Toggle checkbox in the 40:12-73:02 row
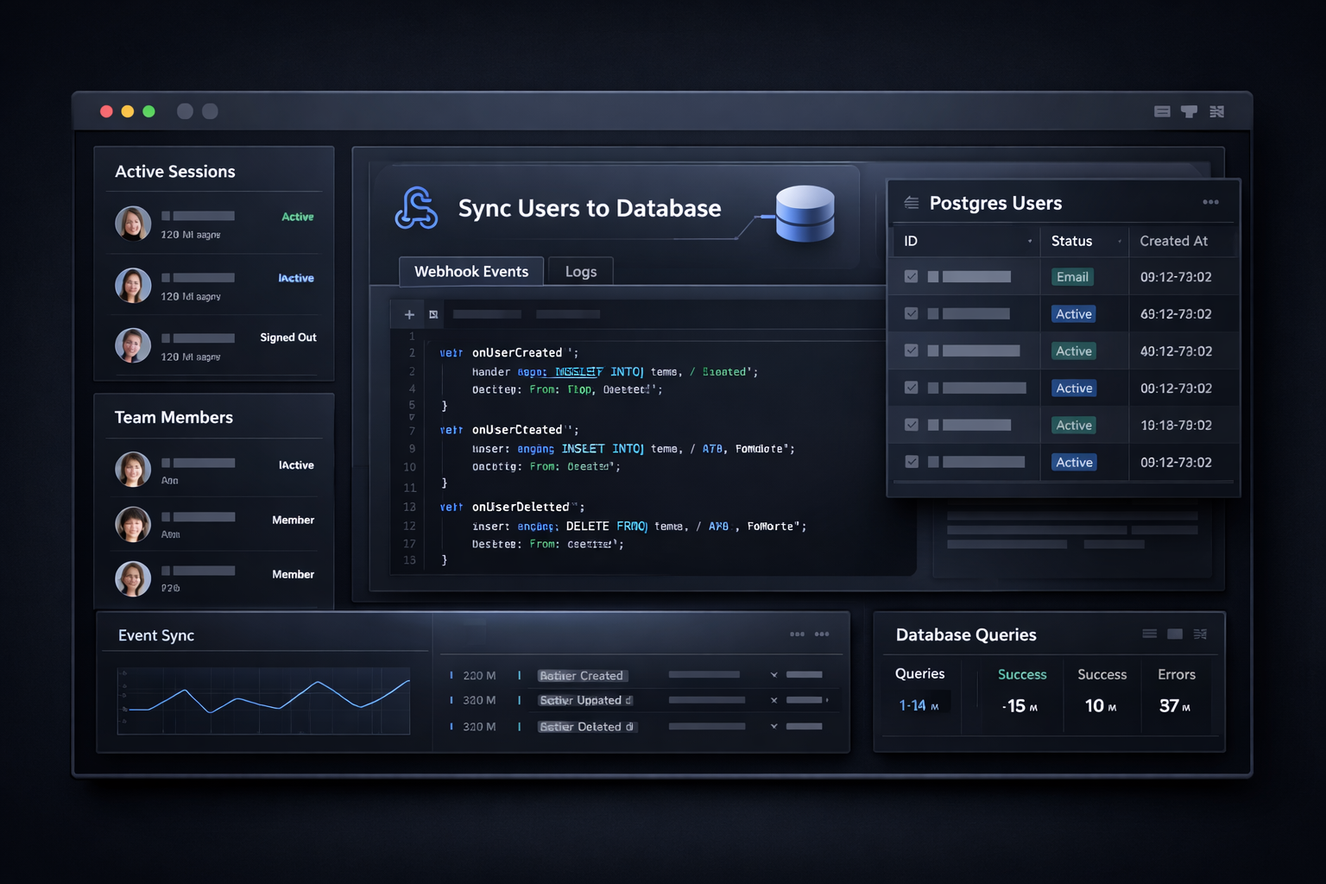 click(x=911, y=350)
